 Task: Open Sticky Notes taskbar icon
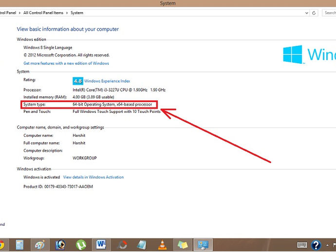click(183, 245)
